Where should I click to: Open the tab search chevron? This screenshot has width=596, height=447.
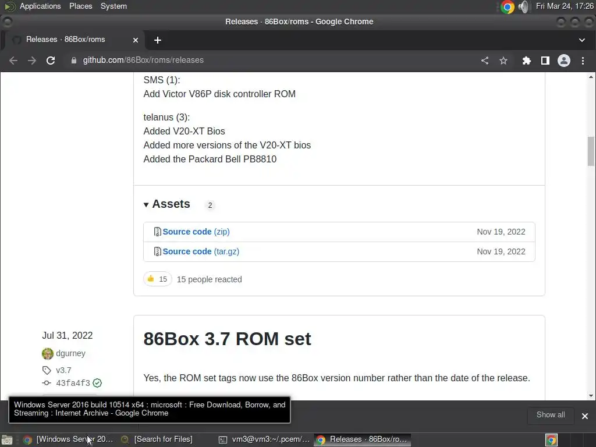pos(581,40)
